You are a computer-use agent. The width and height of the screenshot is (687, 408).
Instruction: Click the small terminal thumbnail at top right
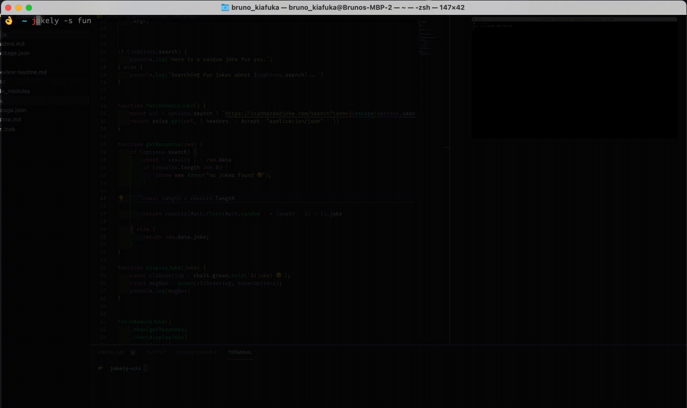coord(574,78)
